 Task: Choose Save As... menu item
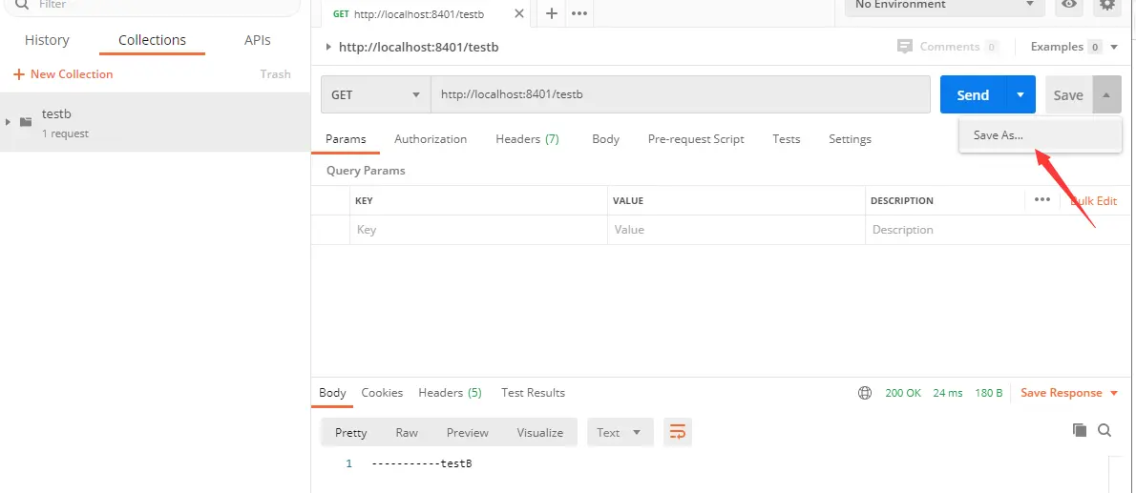pos(1040,135)
